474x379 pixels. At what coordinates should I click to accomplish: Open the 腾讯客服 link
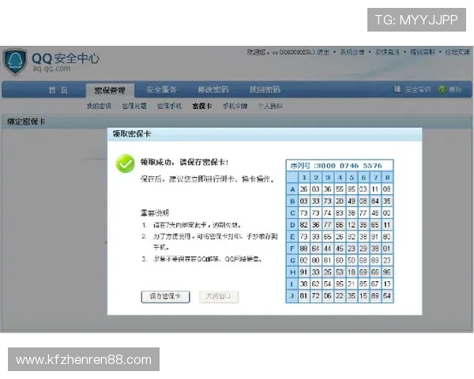pyautogui.click(x=423, y=52)
